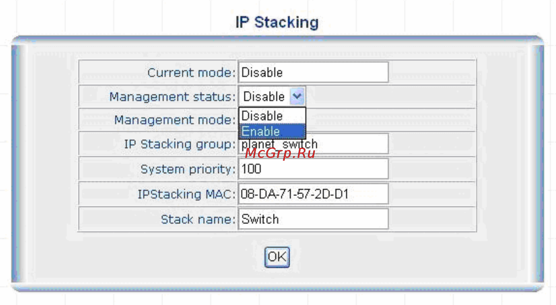Click the IPStacking MAC label
The height and width of the screenshot is (305, 556).
(x=187, y=194)
